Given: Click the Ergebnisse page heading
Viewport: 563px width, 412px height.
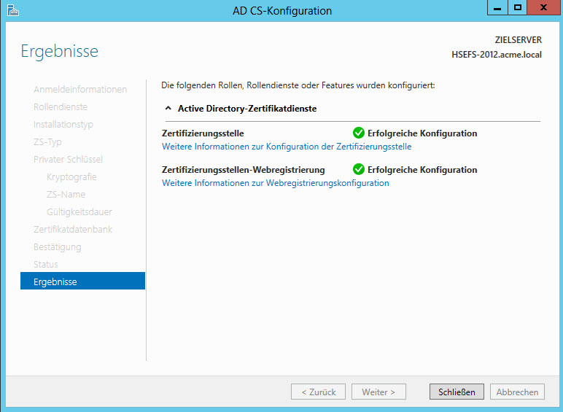Looking at the screenshot, I should (x=60, y=51).
